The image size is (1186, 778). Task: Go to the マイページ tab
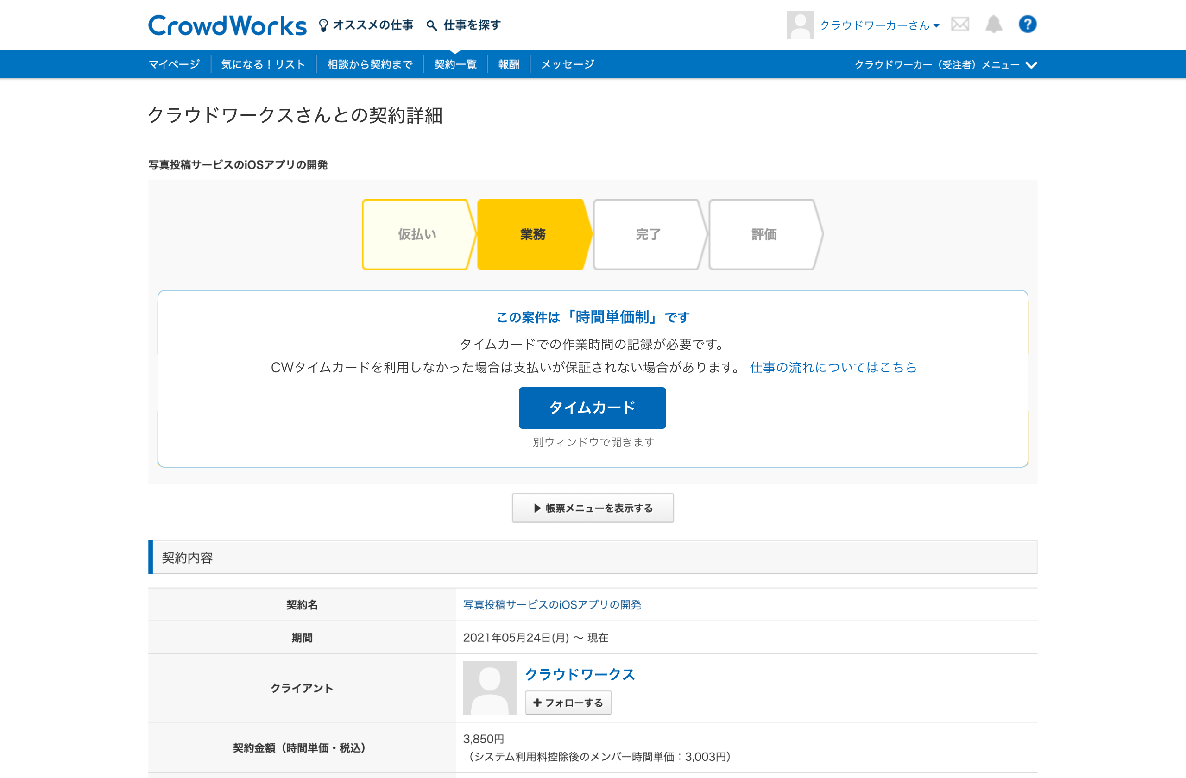pos(174,64)
